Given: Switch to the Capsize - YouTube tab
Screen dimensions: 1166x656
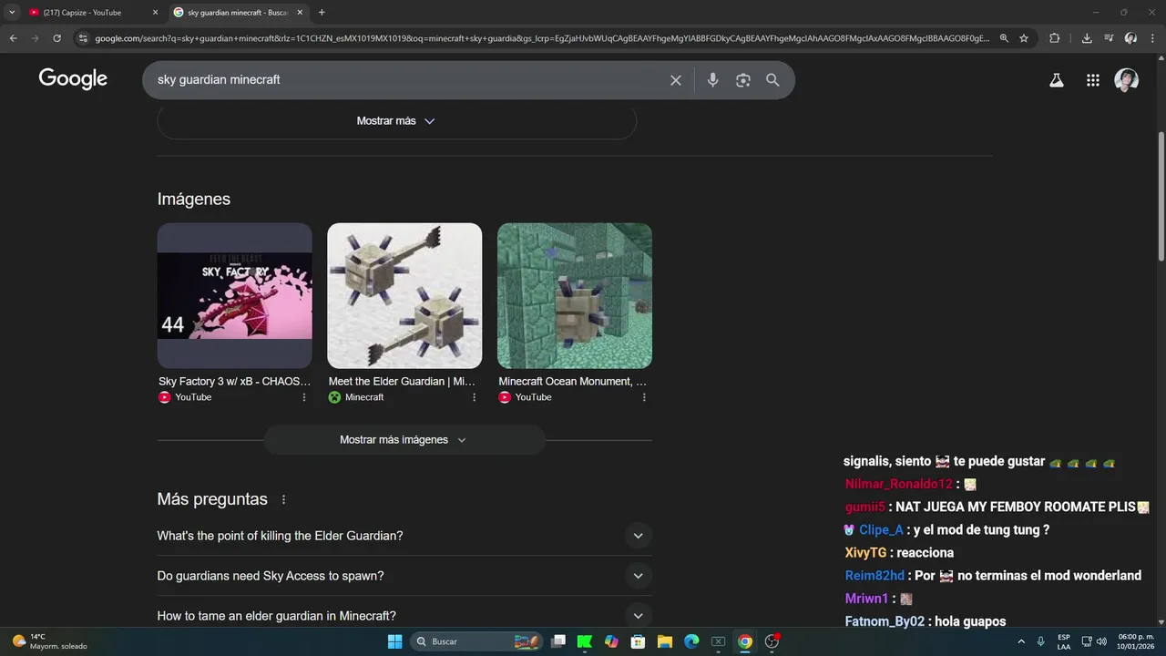Looking at the screenshot, I should pyautogui.click(x=91, y=13).
